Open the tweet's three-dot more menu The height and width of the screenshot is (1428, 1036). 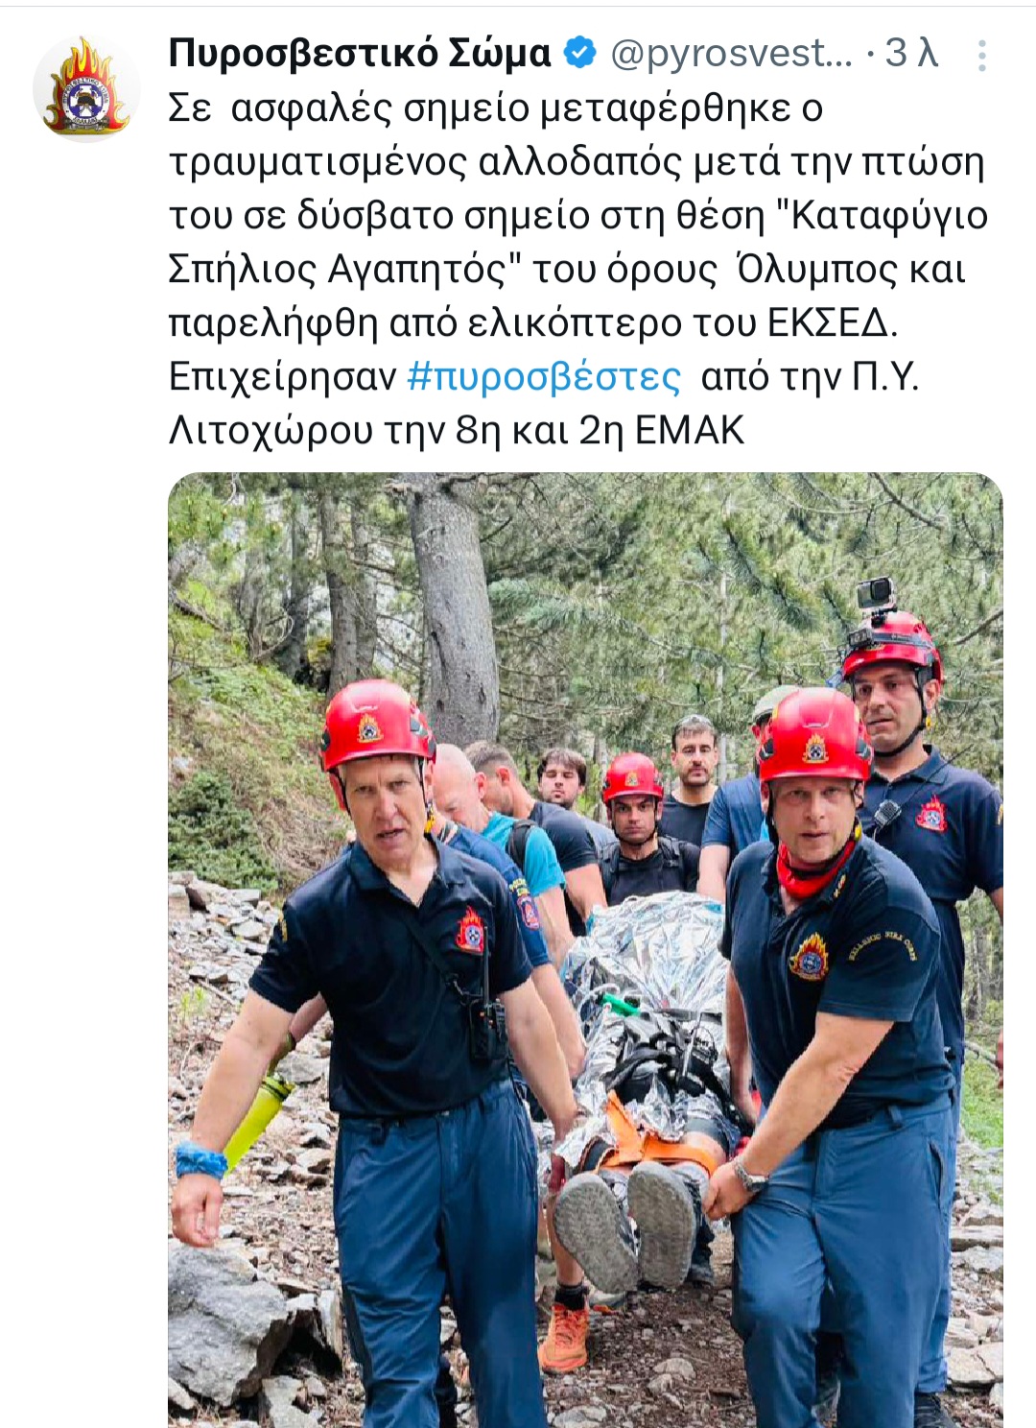981,56
